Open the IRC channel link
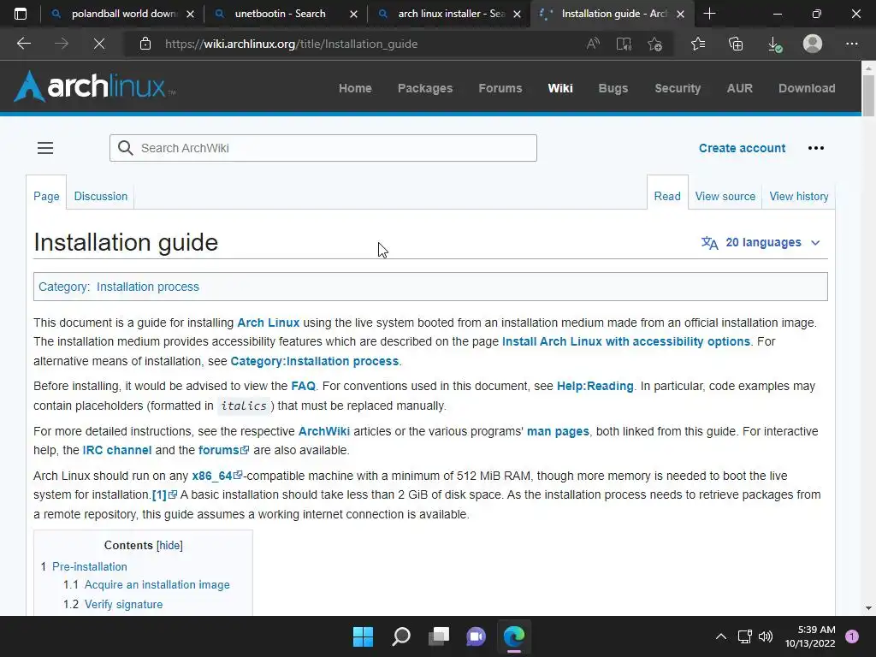876x657 pixels. 116,450
